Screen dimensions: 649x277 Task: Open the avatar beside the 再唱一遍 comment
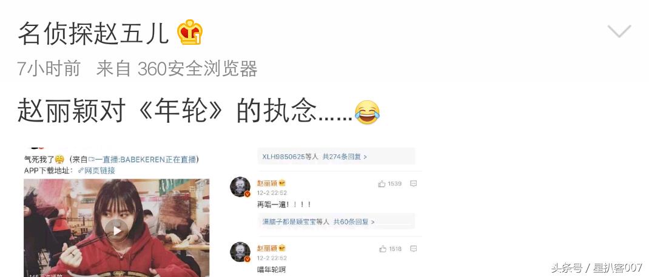click(x=240, y=187)
